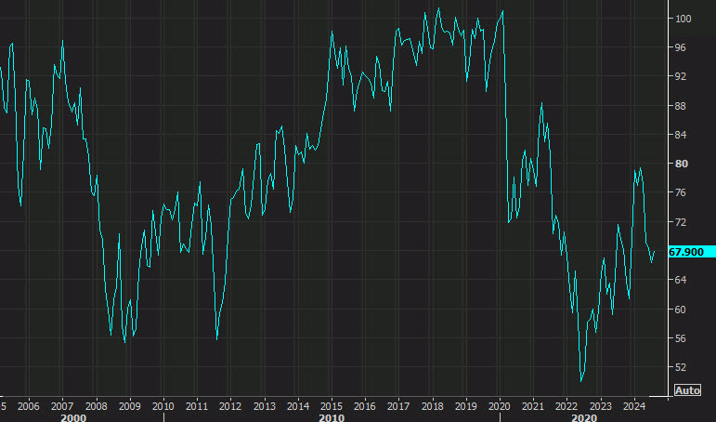
Task: Select the 2022 year marker on time axis
Action: (566, 406)
